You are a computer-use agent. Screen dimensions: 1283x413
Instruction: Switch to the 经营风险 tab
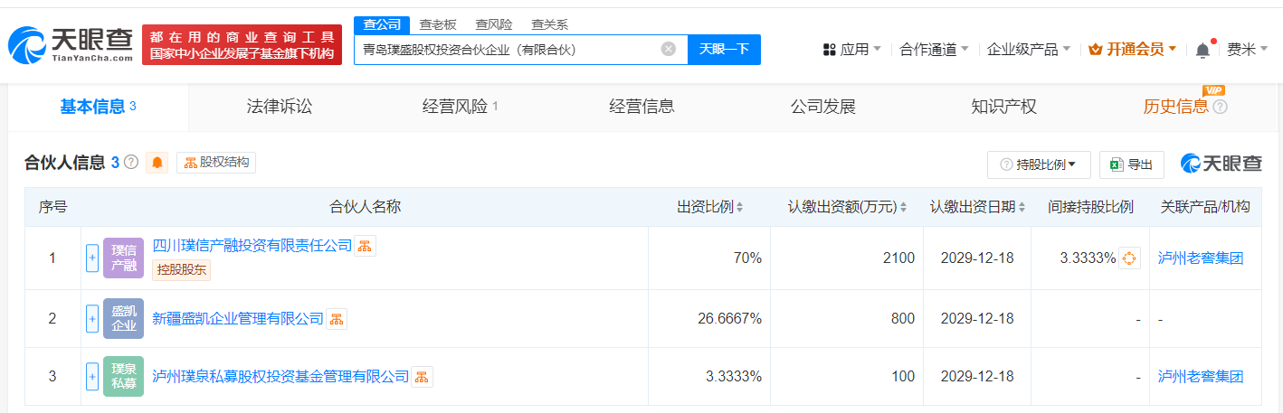point(461,107)
